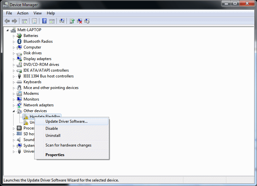Expand the Network adapters node
The width and height of the screenshot is (257, 186).
(x=14, y=105)
